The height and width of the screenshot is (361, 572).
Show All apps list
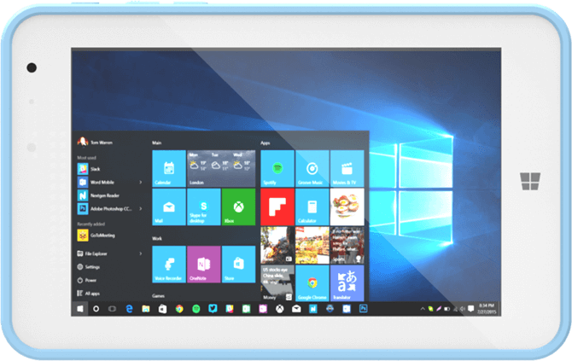click(89, 294)
